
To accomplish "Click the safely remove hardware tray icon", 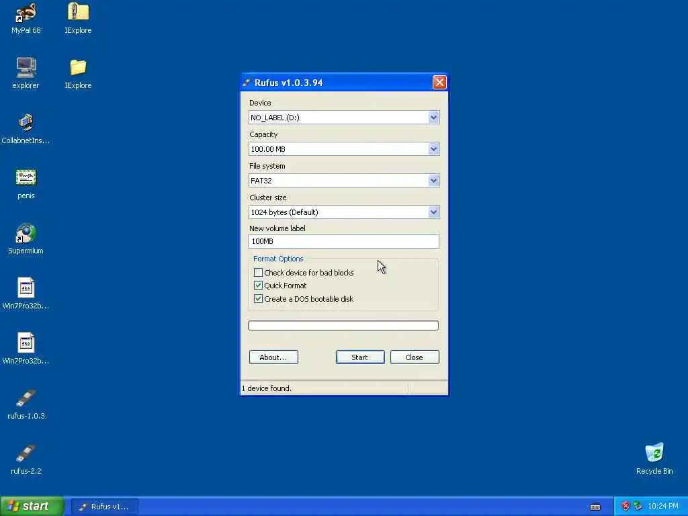I will [638, 507].
